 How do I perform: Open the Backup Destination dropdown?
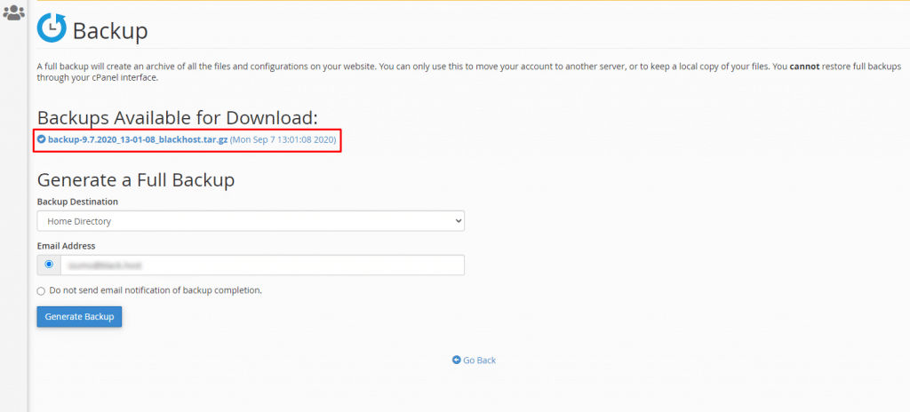click(251, 221)
